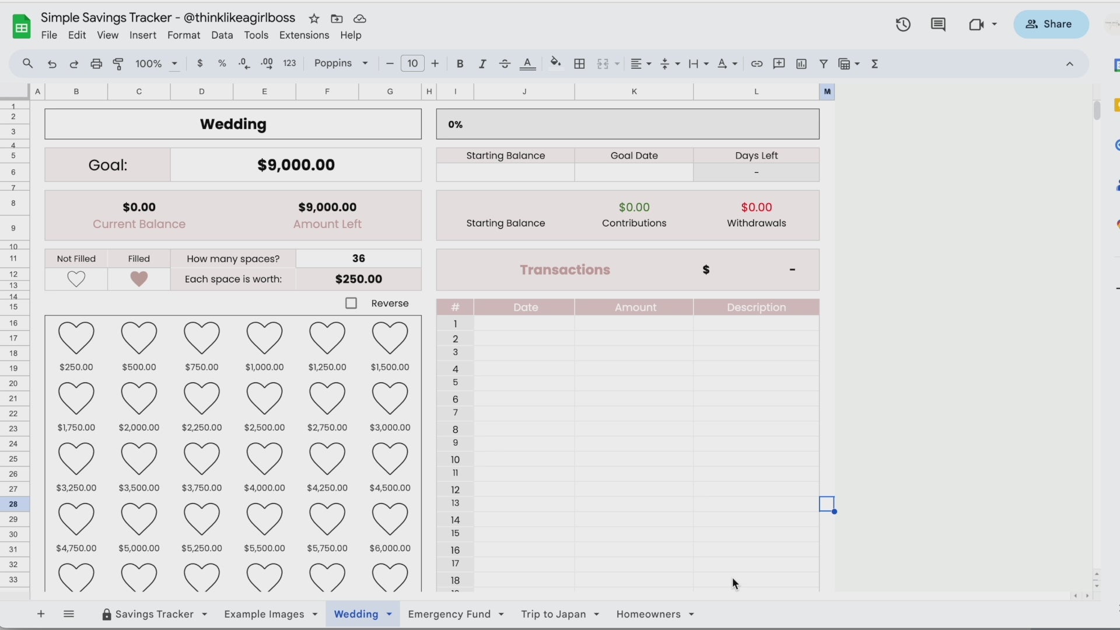Star the spreadsheet as favorite
1120x630 pixels.
click(314, 19)
